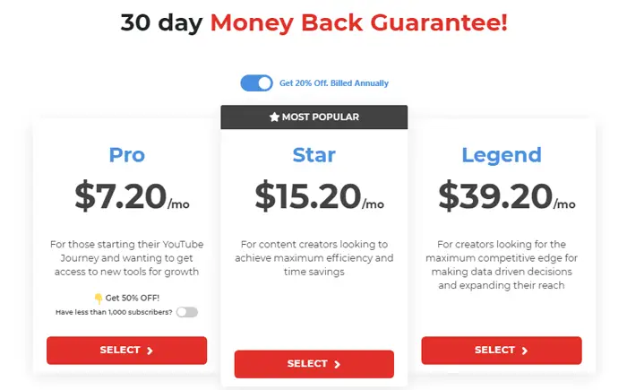Click the Legend plan title

(x=502, y=155)
